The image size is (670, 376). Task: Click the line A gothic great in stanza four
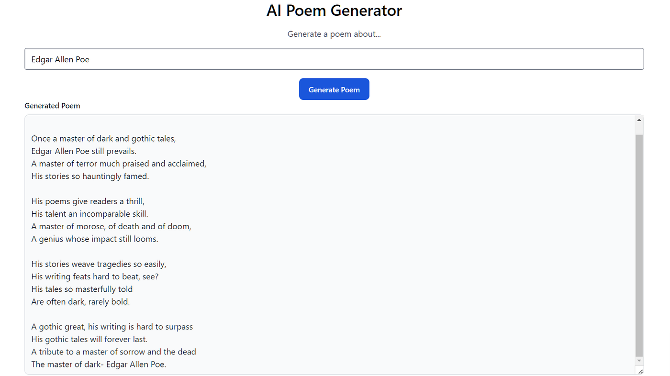point(112,326)
